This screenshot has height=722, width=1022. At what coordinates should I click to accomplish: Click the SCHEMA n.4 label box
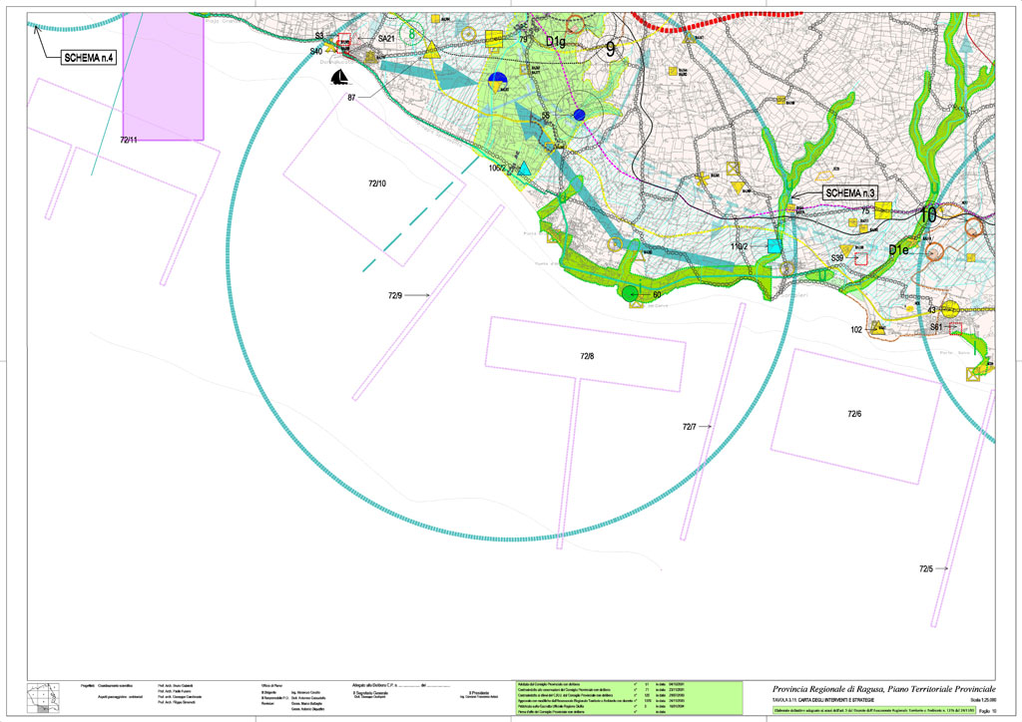pos(89,58)
